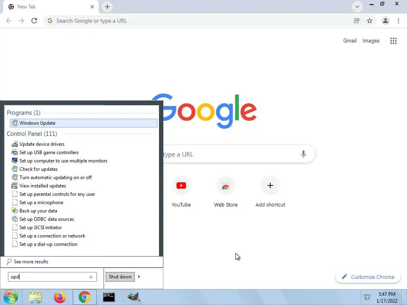The width and height of the screenshot is (407, 305).
Task: Open the YouTube shortcut
Action: tap(181, 192)
